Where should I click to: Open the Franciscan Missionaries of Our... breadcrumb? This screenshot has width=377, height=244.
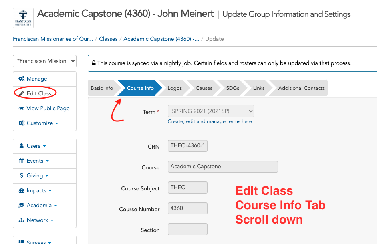52,39
